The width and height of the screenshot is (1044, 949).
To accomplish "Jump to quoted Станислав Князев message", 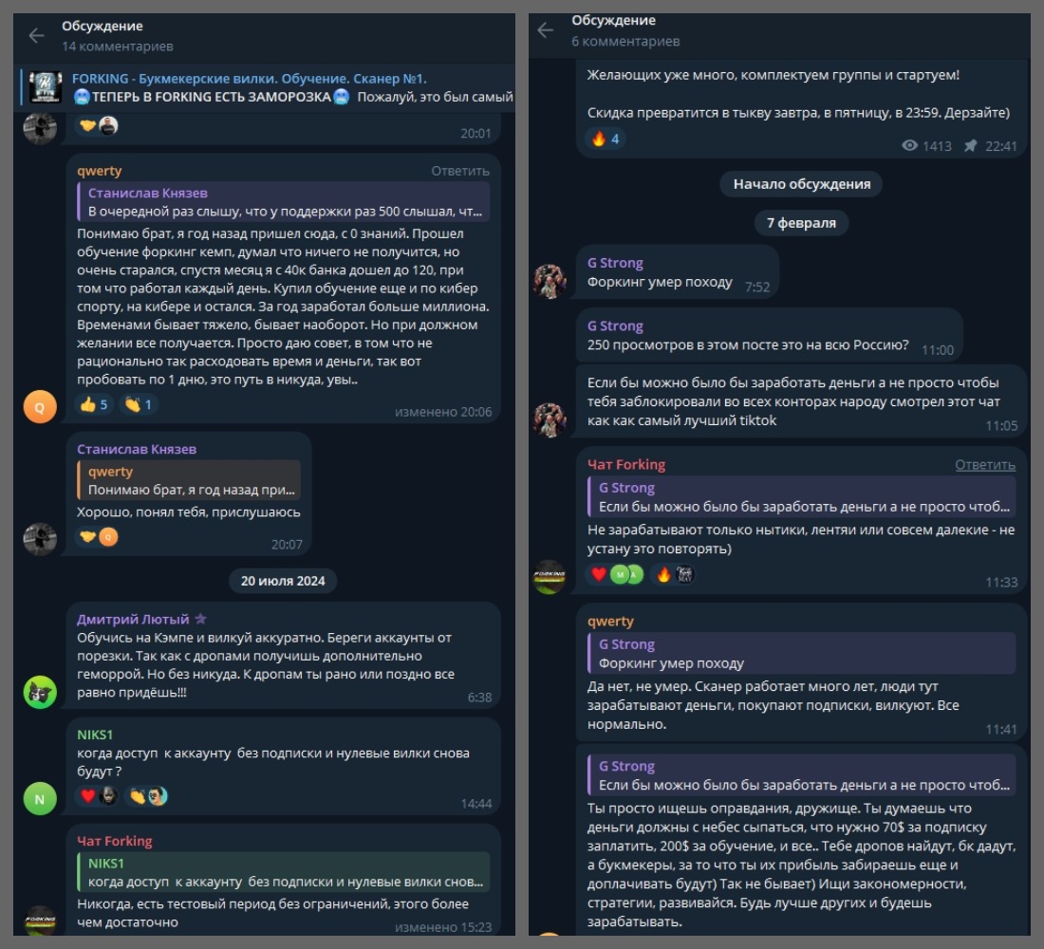I will coord(284,202).
